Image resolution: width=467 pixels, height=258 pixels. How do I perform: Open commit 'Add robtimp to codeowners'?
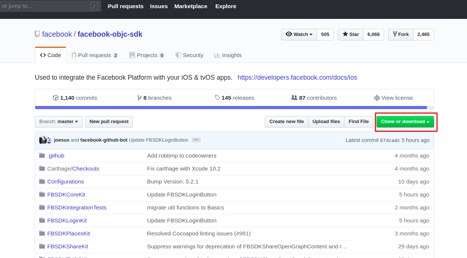pos(182,156)
